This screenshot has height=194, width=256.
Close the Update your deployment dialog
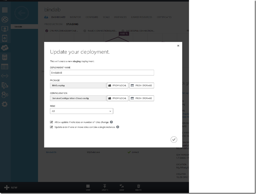(x=178, y=46)
